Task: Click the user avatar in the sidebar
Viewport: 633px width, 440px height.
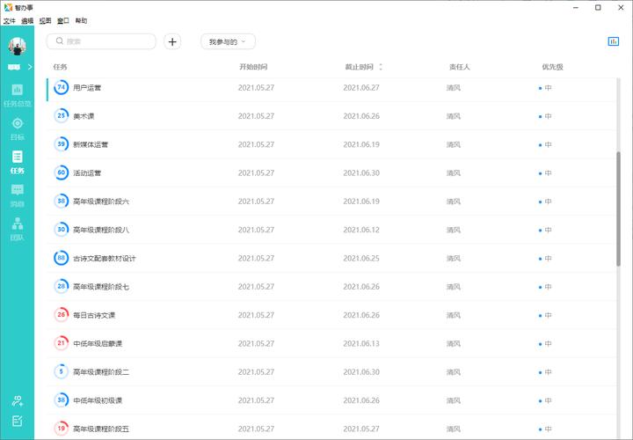Action: (x=17, y=45)
